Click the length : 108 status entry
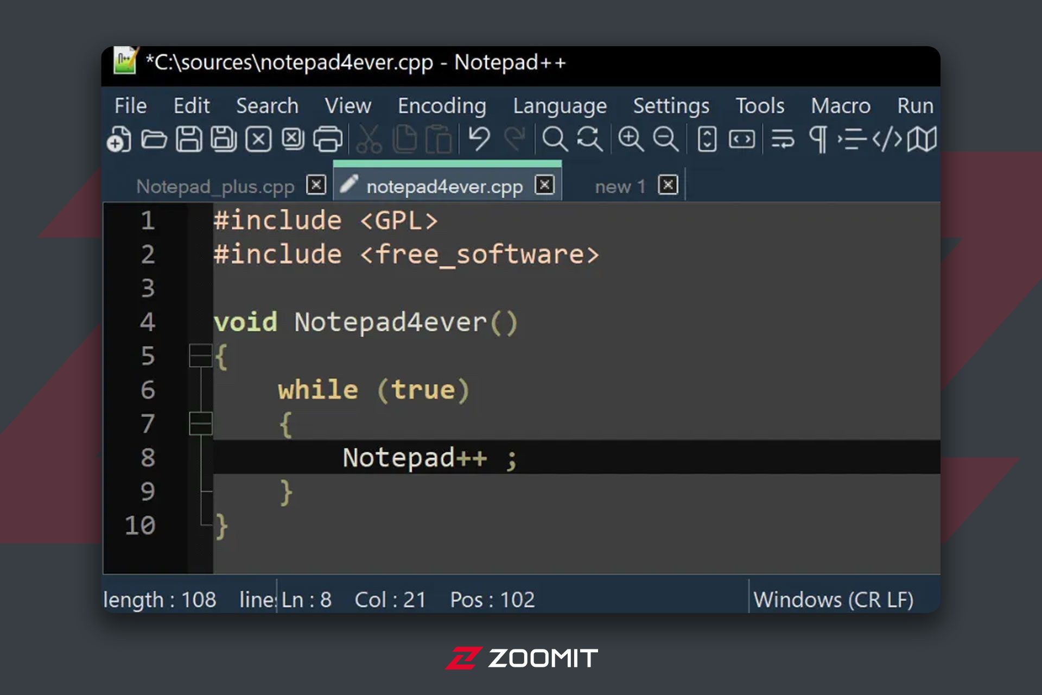 click(160, 600)
